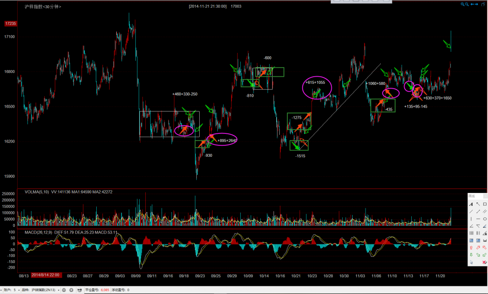Image resolution: width=488 pixels, height=294 pixels.
Task: Click the minus button in status bar
Action: (x=64, y=290)
